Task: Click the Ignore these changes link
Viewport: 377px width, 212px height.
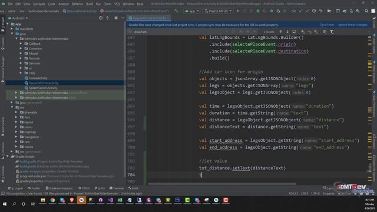Action: click(353, 25)
